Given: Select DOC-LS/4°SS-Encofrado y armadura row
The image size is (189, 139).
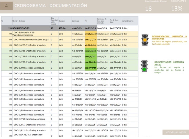Looking at the screenshot, I should tap(70, 45).
